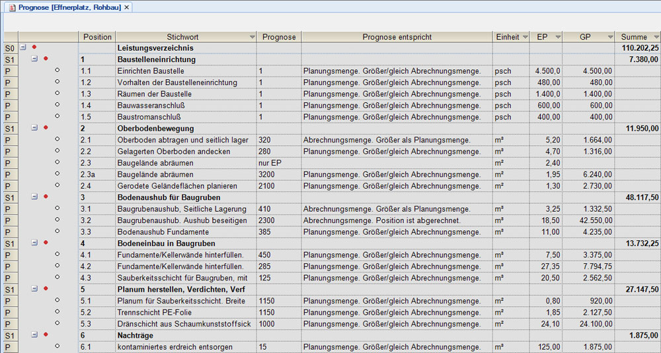Click the circle marker of position 5.3
The width and height of the screenshot is (661, 353).
pyautogui.click(x=58, y=323)
